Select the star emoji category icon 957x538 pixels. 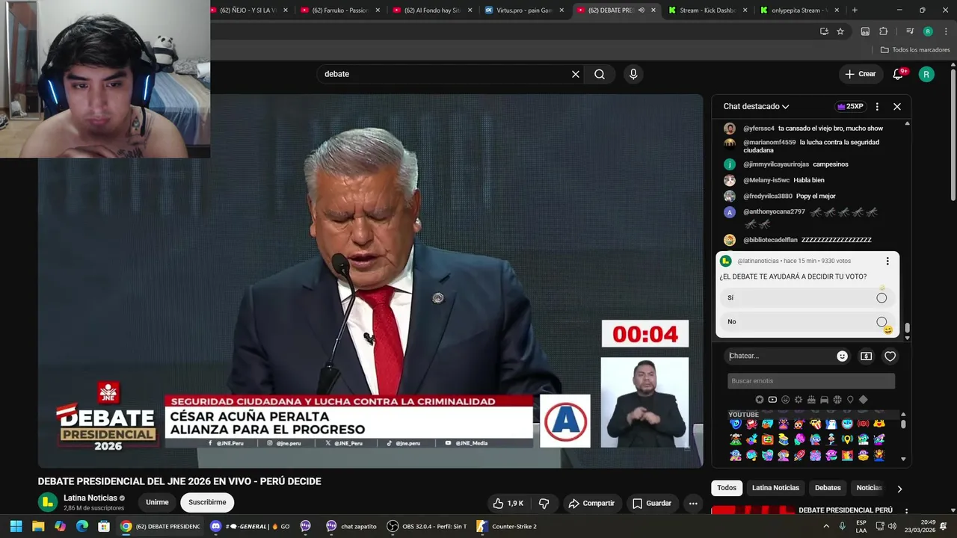(760, 400)
